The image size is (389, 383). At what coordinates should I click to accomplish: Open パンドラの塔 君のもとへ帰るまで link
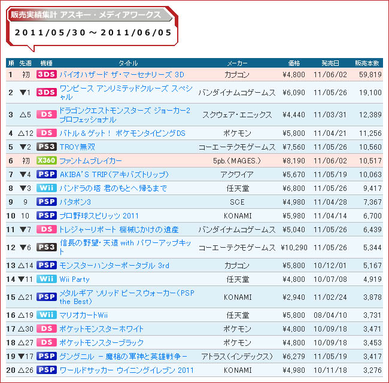(x=113, y=189)
